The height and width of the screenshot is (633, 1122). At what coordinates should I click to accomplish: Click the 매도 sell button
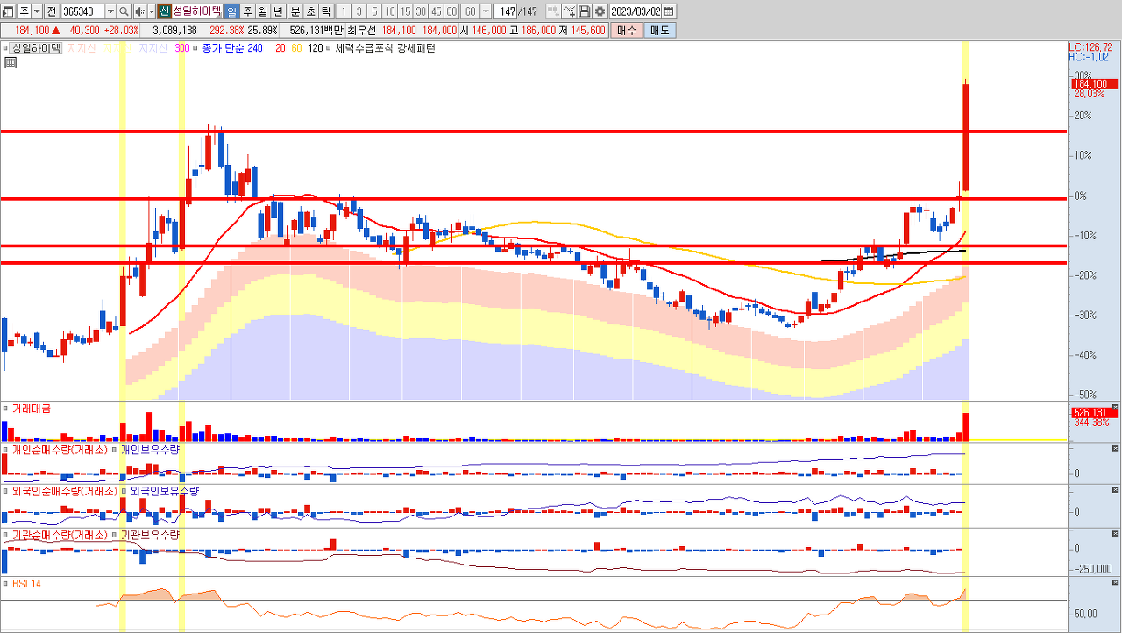click(x=660, y=30)
